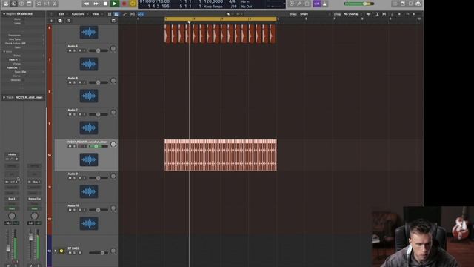The width and height of the screenshot is (474, 267).
Task: Click the ST BASS yellow track icon
Action: (61, 251)
